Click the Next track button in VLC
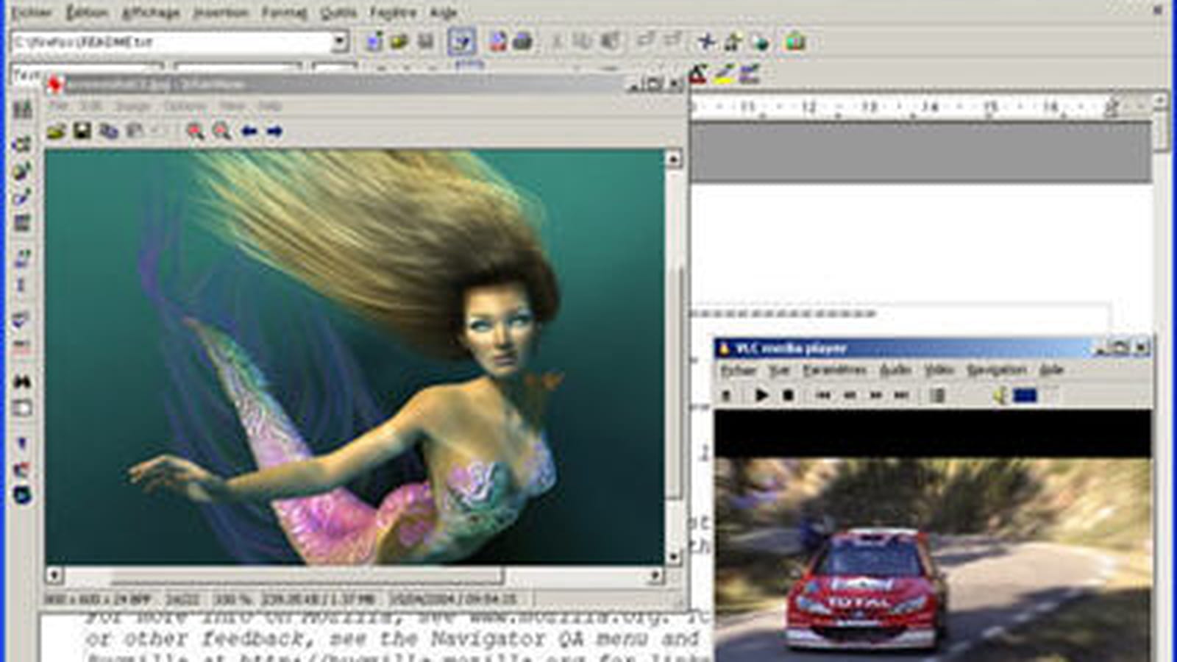Screen dimensions: 1177x662 (901, 396)
